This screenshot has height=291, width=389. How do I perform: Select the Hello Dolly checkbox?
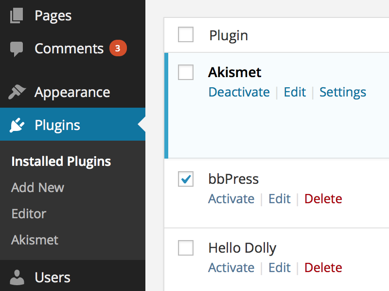(x=186, y=248)
